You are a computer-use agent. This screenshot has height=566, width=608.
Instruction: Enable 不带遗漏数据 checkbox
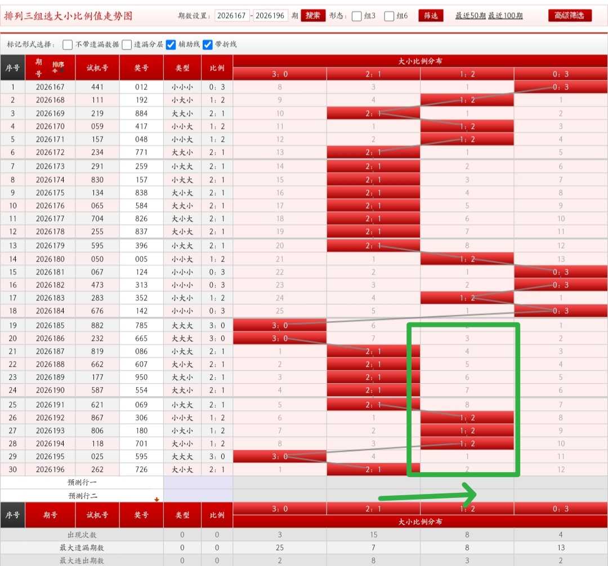[68, 44]
